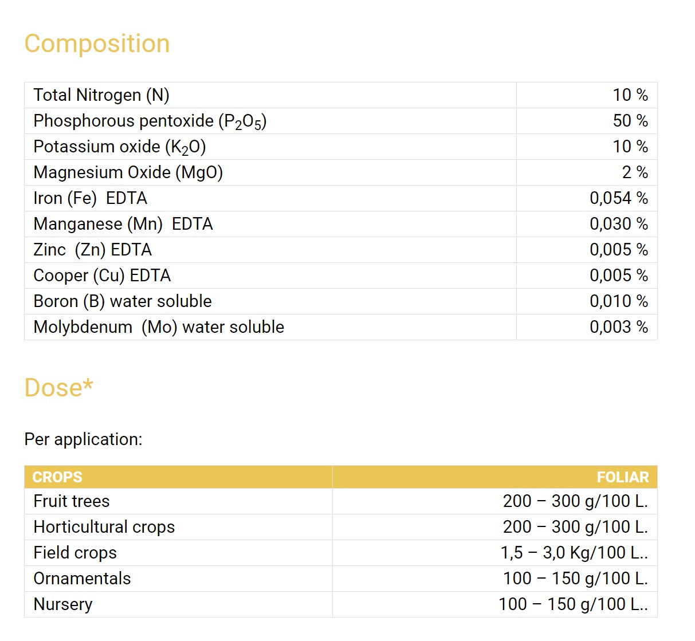This screenshot has width=695, height=641.
Task: Click the Zinc (Zn) EDTA row label
Action: pos(92,250)
